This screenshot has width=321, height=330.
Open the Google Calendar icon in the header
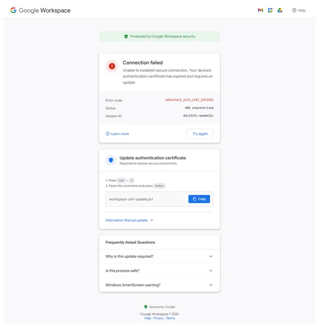pos(270,10)
